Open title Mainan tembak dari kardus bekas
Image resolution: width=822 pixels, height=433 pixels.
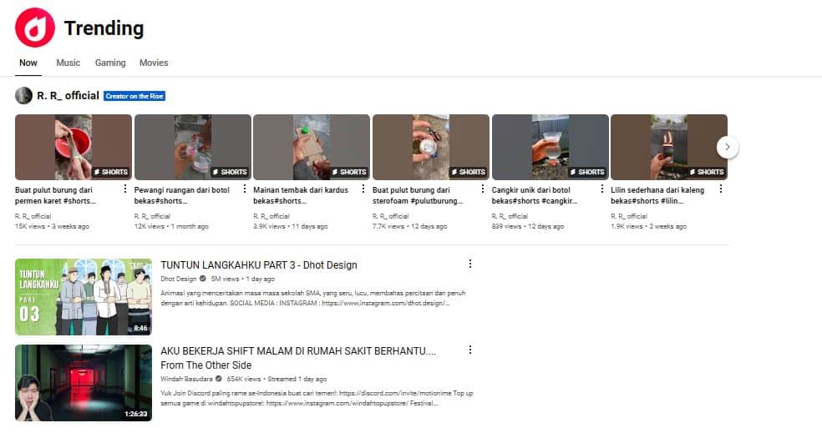click(301, 195)
